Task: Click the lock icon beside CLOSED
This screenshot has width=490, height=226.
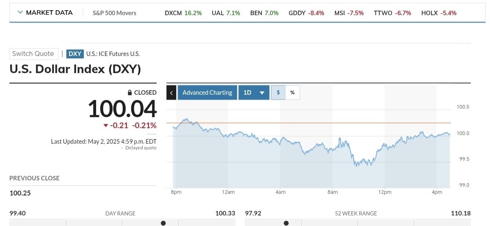Action: point(130,93)
